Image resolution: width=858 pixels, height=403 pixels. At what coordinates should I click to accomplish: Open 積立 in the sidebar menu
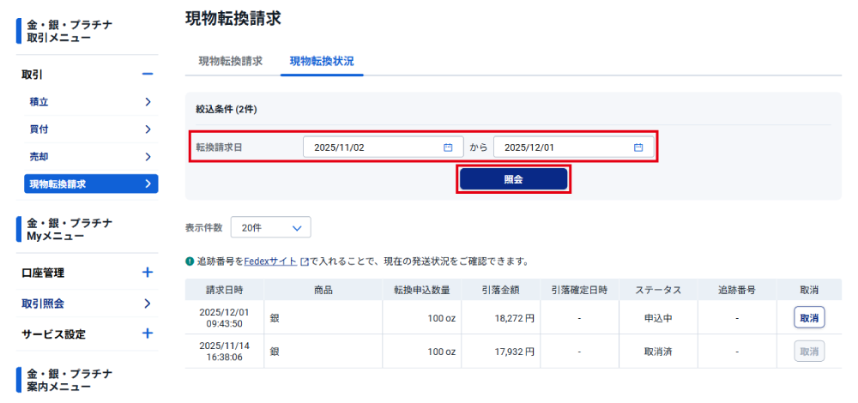(90, 102)
